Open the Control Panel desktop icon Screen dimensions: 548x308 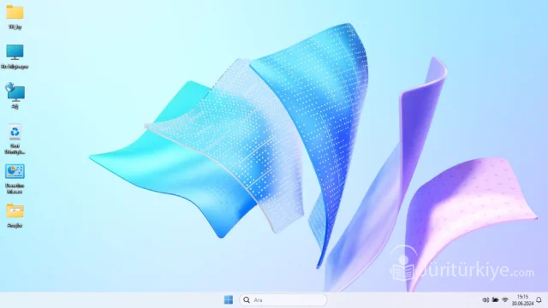pos(15,172)
